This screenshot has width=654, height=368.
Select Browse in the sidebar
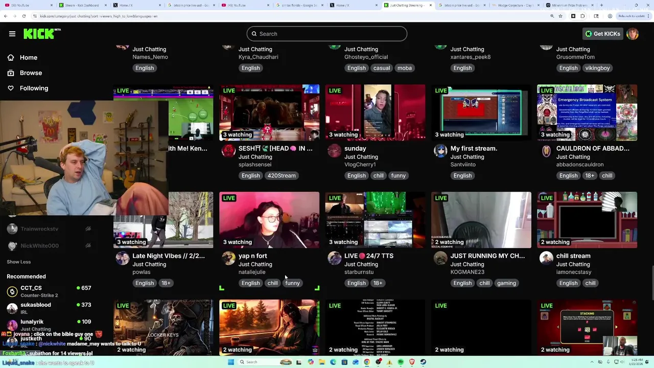(31, 73)
